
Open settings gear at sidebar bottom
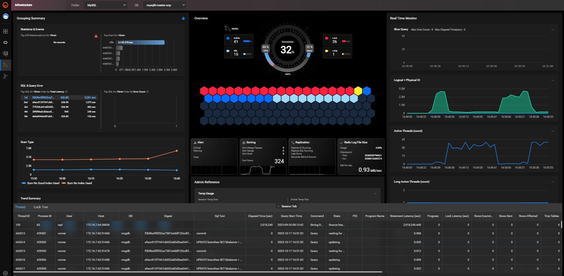coord(5,273)
